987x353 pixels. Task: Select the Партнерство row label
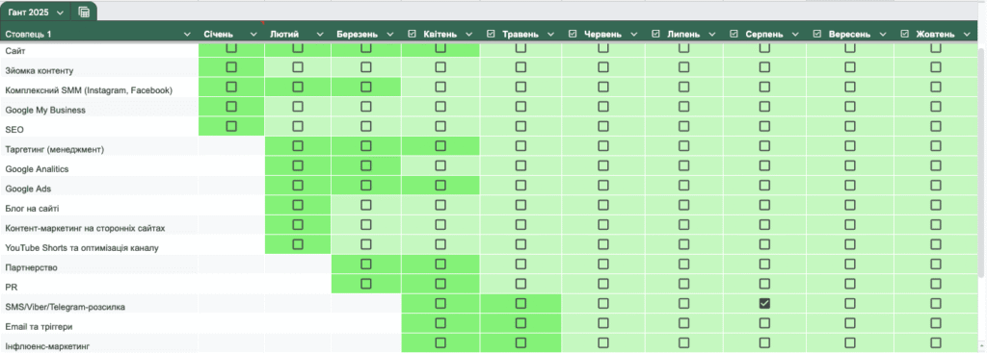click(x=99, y=265)
